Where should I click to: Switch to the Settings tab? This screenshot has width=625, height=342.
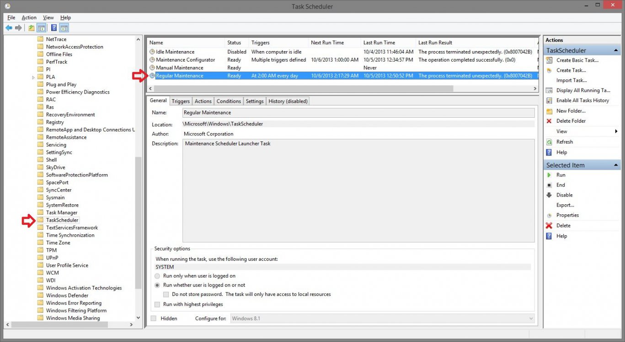click(x=255, y=101)
